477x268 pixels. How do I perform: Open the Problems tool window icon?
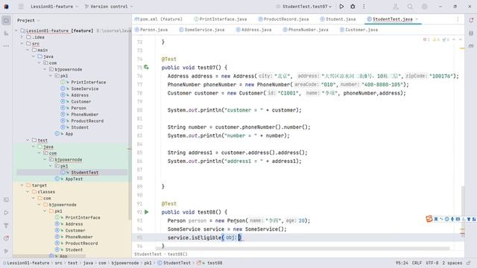point(6,238)
